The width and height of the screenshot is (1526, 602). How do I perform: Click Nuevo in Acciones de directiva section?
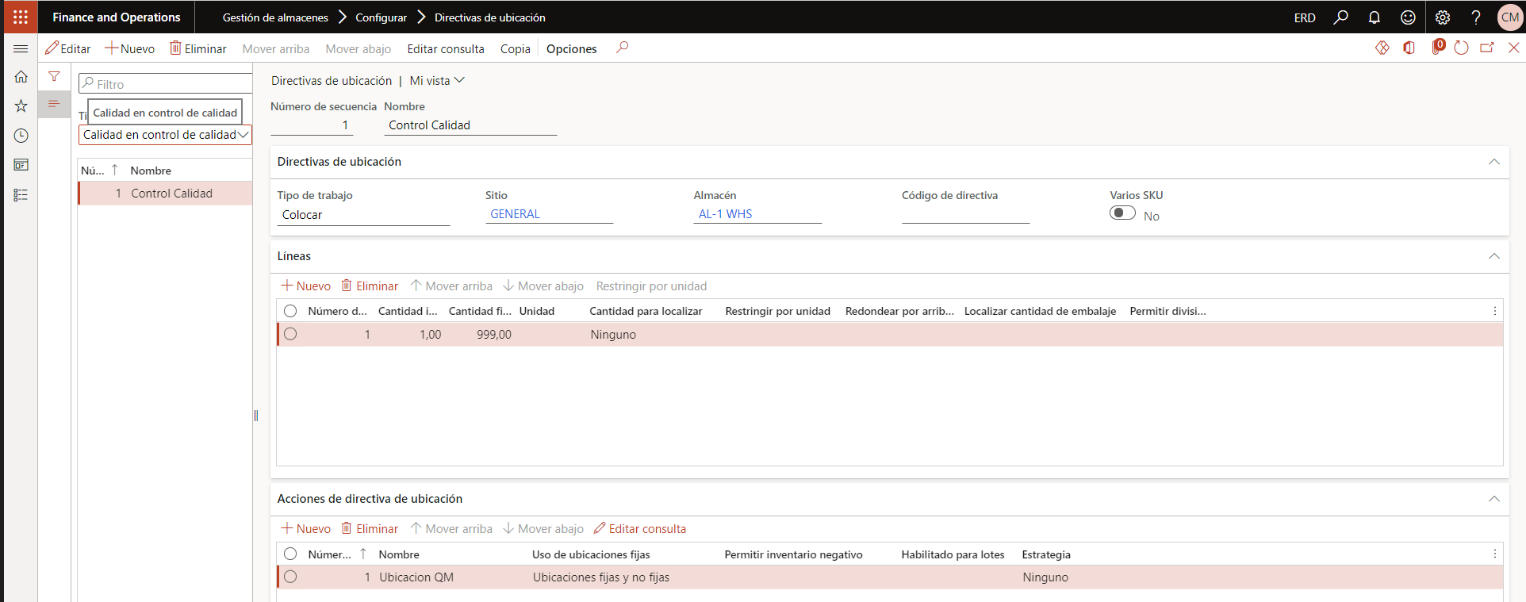click(x=306, y=529)
